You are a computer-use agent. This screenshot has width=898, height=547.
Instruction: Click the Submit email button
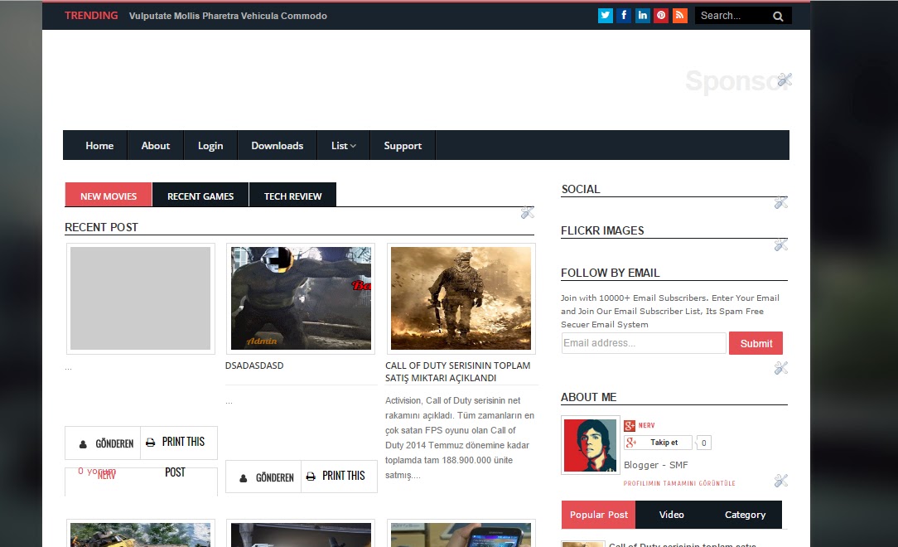coord(756,343)
